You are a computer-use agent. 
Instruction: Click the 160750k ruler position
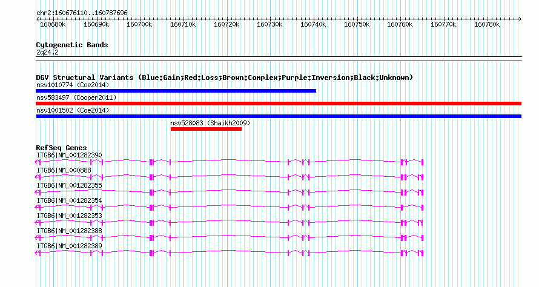357,25
